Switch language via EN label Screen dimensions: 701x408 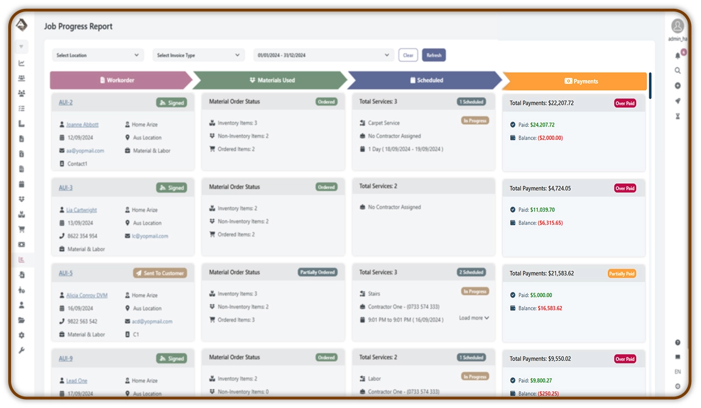coord(678,372)
